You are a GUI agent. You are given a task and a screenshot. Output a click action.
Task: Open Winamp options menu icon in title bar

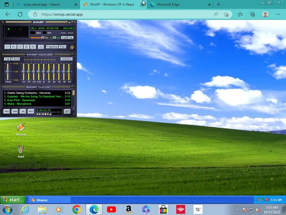(x=3, y=22)
